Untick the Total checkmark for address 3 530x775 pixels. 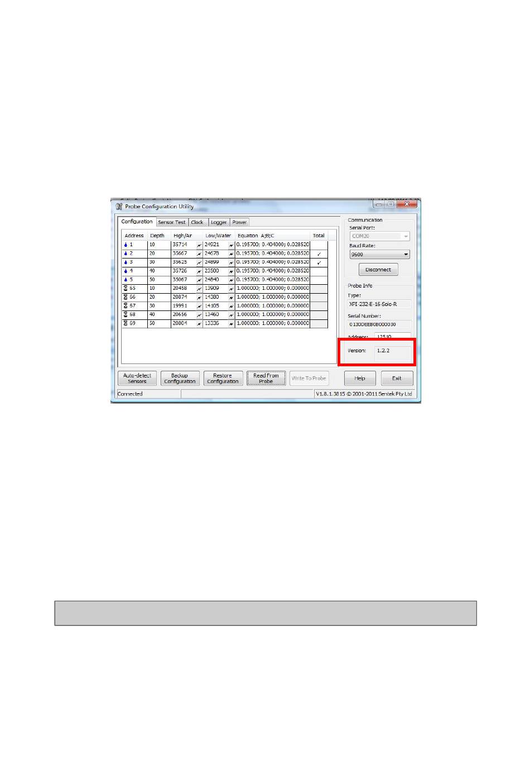coord(319,262)
